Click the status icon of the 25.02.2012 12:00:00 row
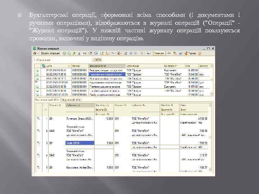Screen dimensions: 259x194 (x=37, y=82)
